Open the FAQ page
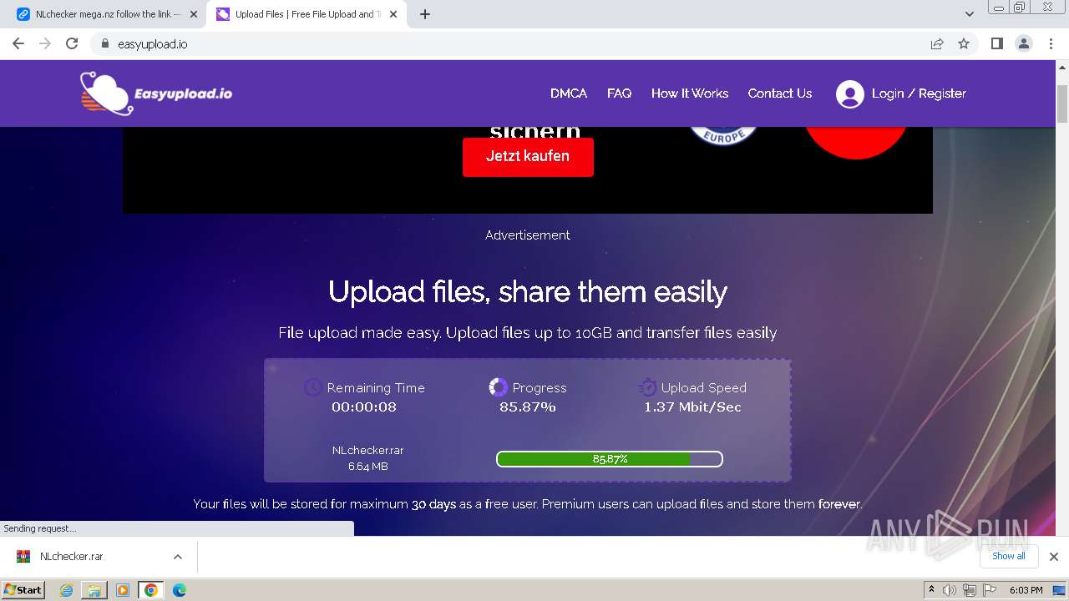1069x601 pixels. coord(619,93)
